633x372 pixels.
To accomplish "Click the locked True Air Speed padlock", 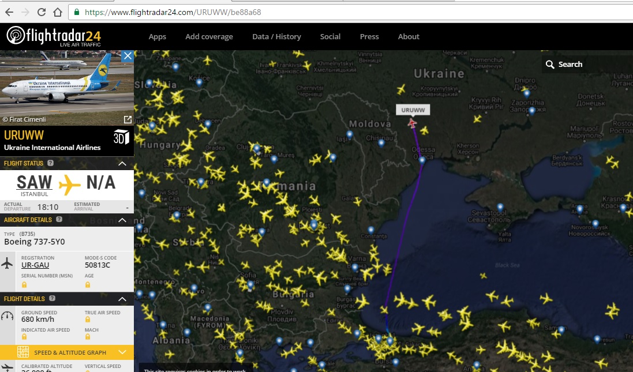I will (88, 320).
